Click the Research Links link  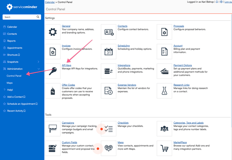coord(181,85)
